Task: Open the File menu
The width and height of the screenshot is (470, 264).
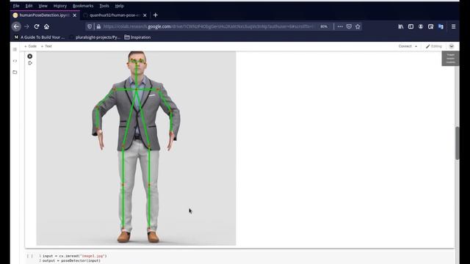Action: [16, 6]
